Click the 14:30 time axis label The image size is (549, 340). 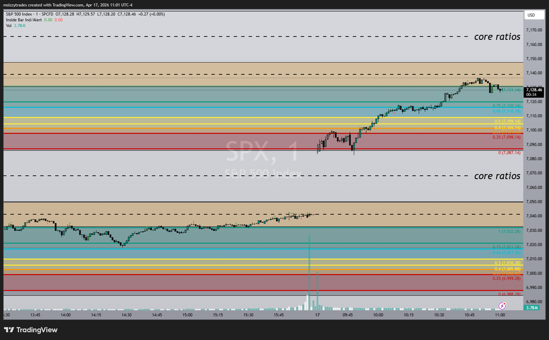(x=127, y=315)
